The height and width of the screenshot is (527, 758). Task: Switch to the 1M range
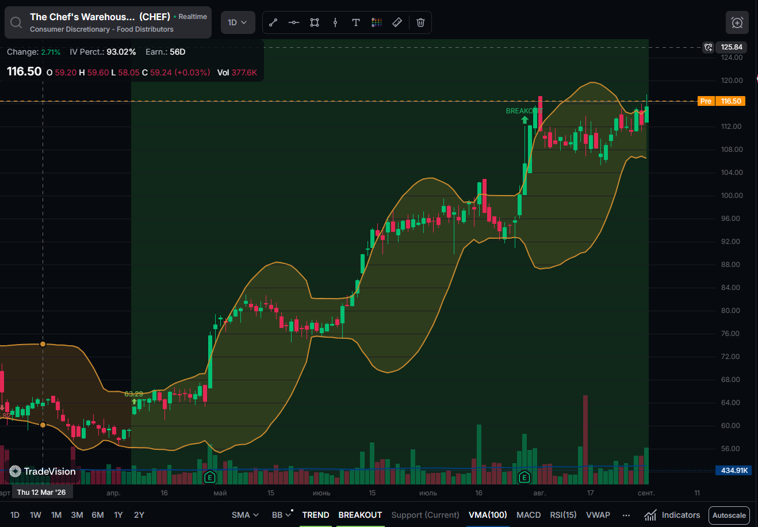tap(56, 515)
